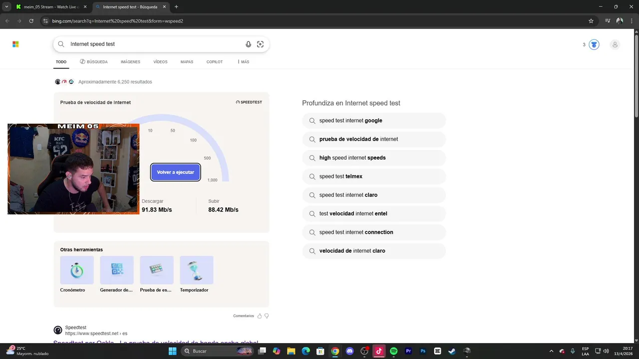Select suggestion velocidad de internet claro
The width and height of the screenshot is (639, 359).
[x=374, y=251]
